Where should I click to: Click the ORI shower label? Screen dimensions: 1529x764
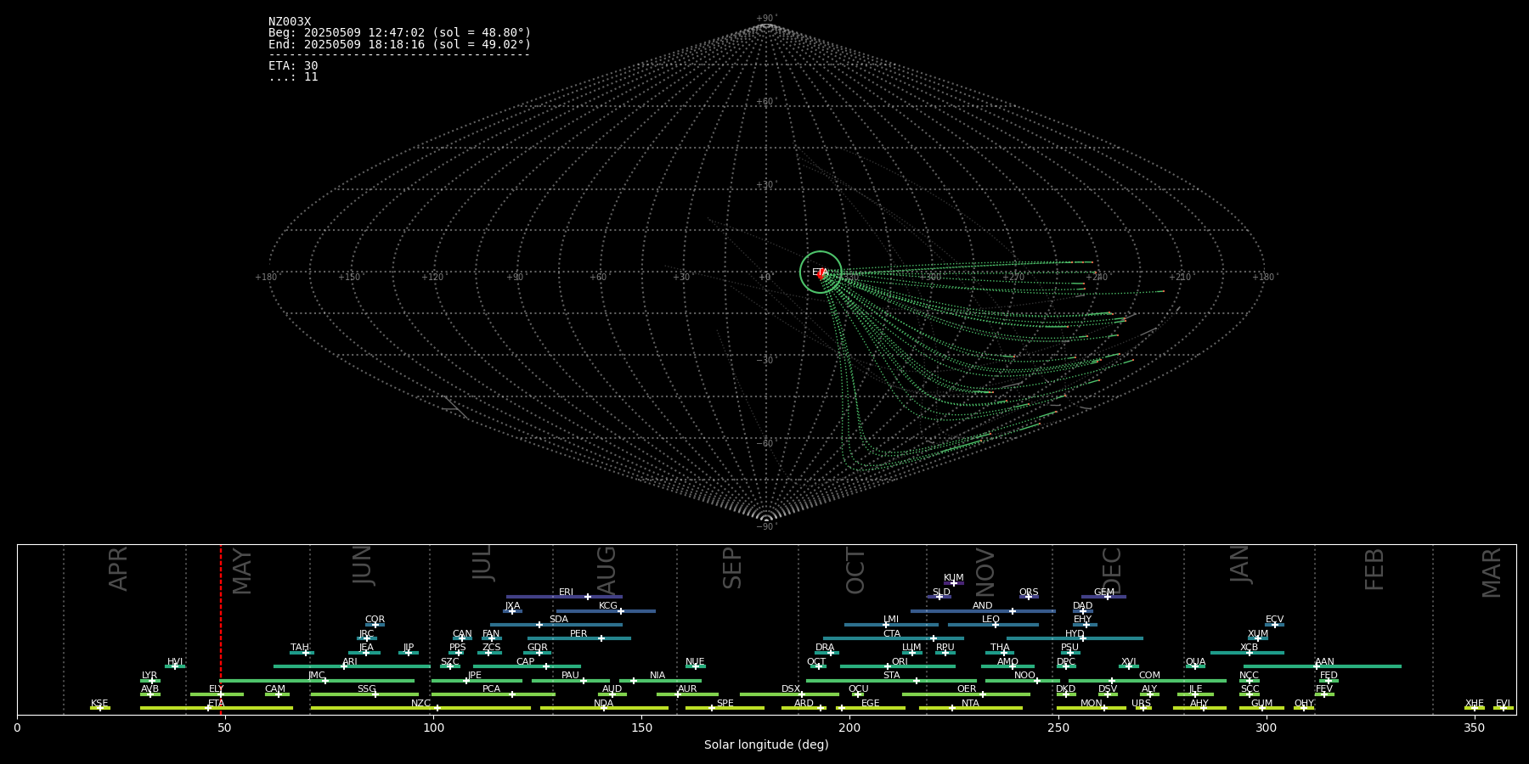[900, 661]
